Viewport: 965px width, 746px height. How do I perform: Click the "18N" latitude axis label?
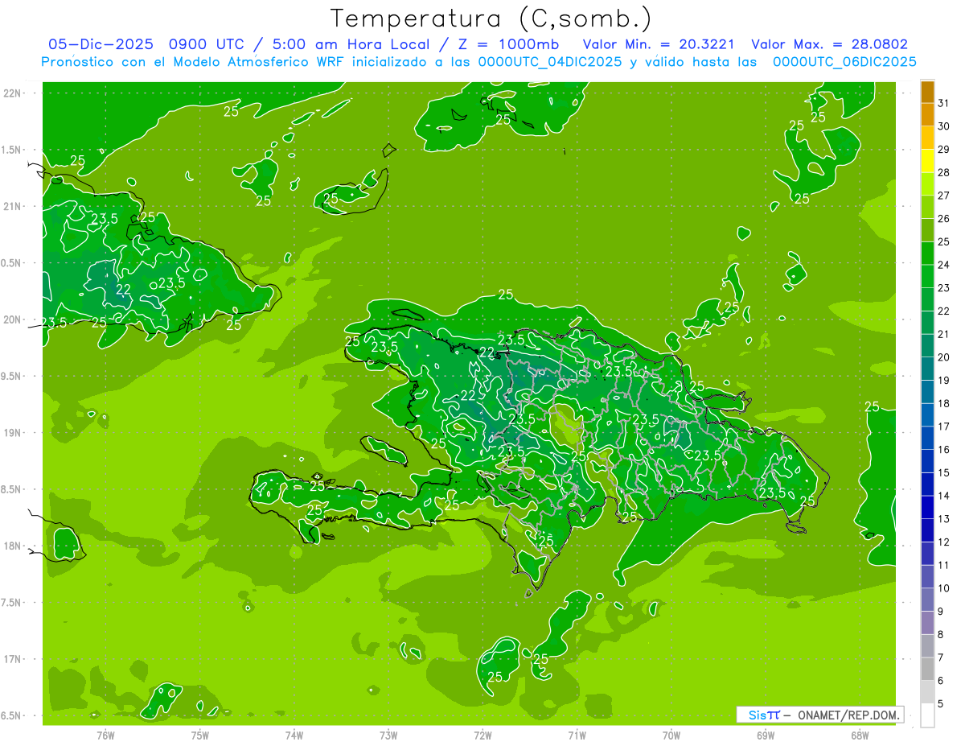tap(13, 546)
